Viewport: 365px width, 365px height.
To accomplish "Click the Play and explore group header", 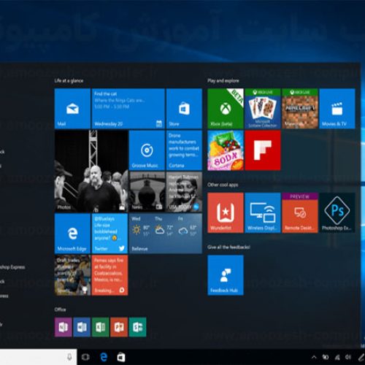I will 223,80.
